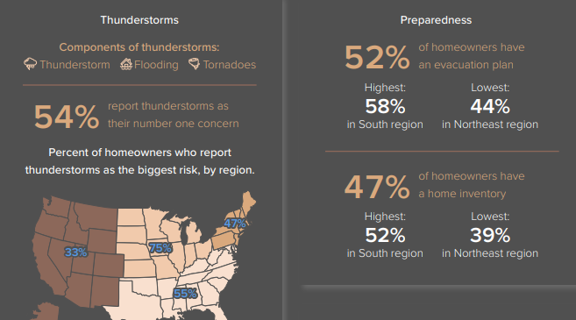
Task: Click the thunderstorm cloud icon
Action: tap(30, 64)
